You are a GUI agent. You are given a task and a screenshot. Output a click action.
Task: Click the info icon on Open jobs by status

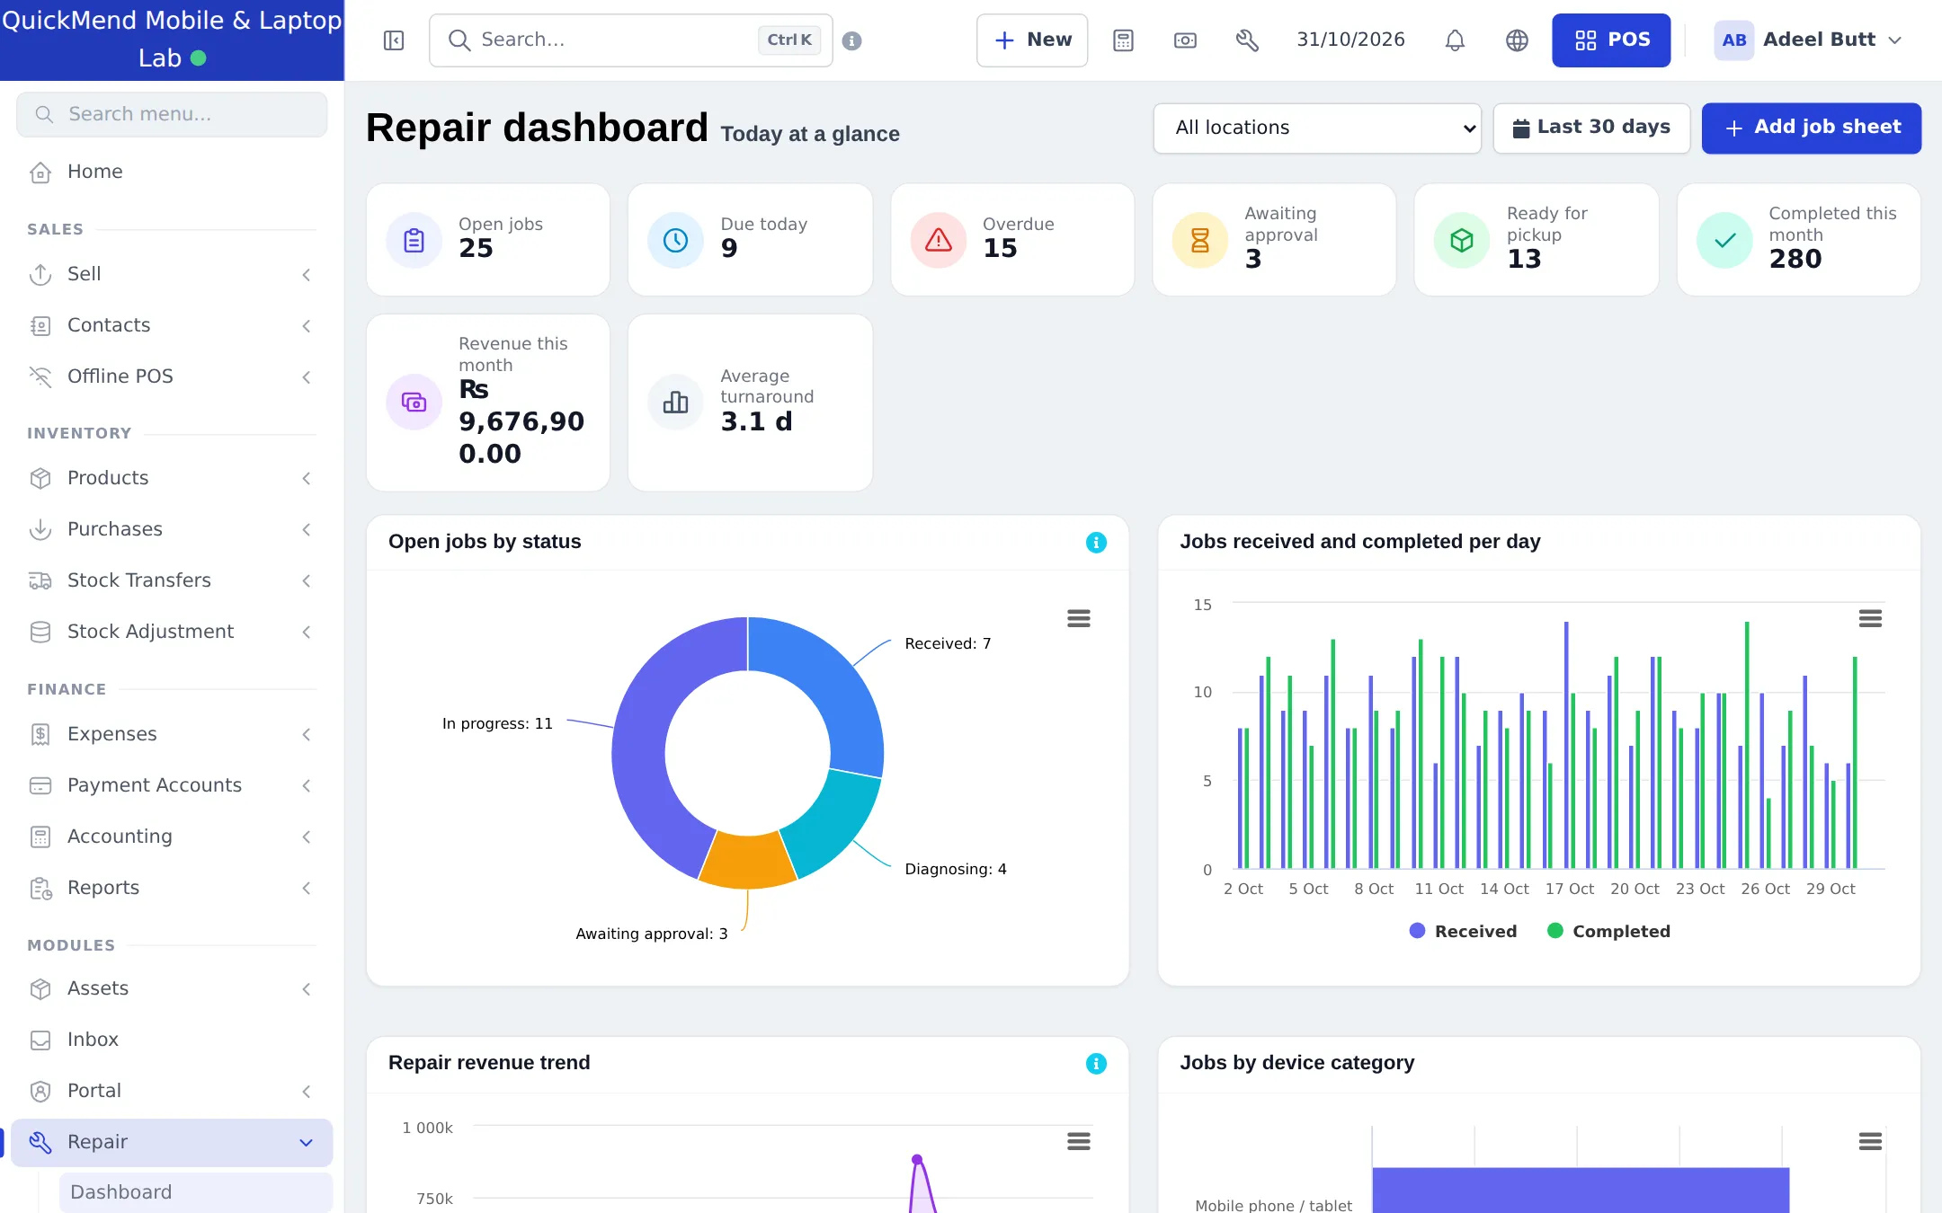pos(1096,543)
